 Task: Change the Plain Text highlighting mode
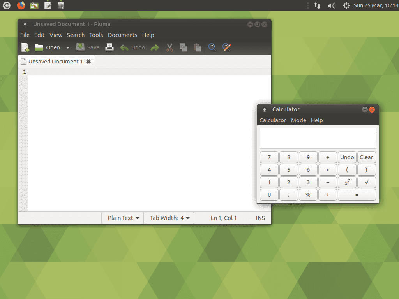(x=122, y=218)
